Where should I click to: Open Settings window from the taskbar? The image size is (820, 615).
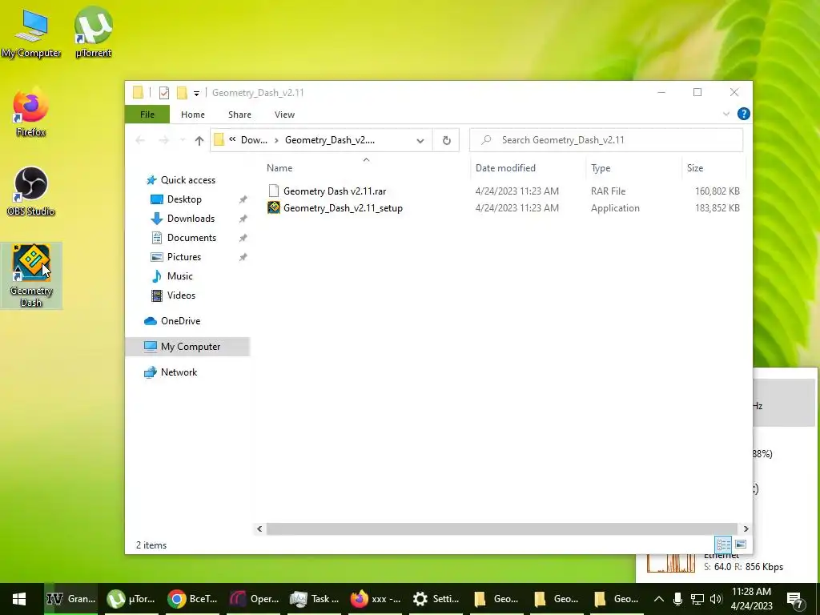pos(436,599)
